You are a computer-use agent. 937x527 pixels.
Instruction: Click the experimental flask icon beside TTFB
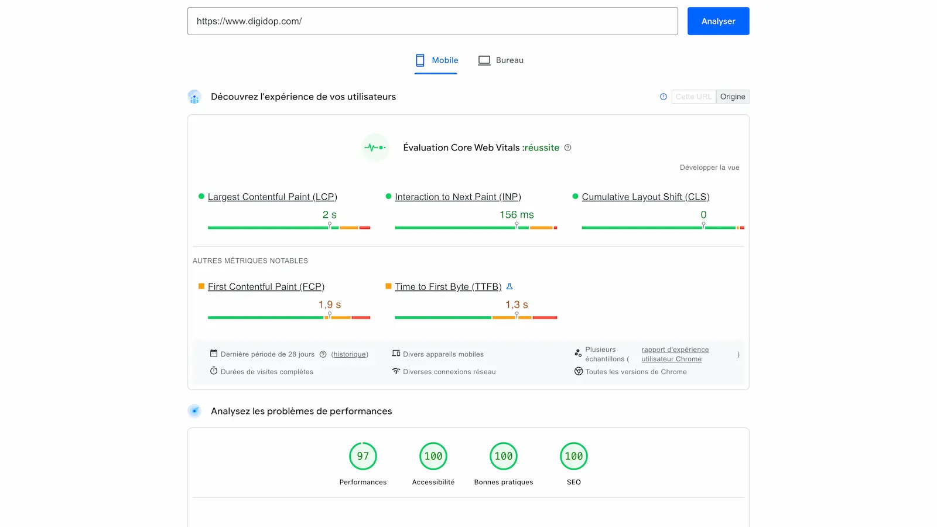point(509,286)
